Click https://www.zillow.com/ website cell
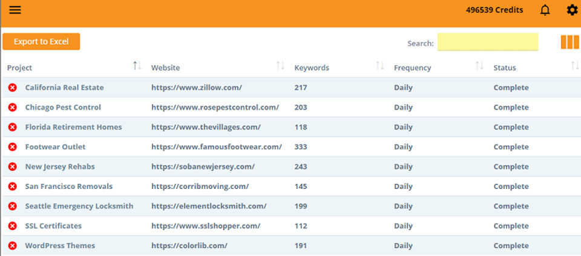Screen dimensions: 581x256 [197, 88]
